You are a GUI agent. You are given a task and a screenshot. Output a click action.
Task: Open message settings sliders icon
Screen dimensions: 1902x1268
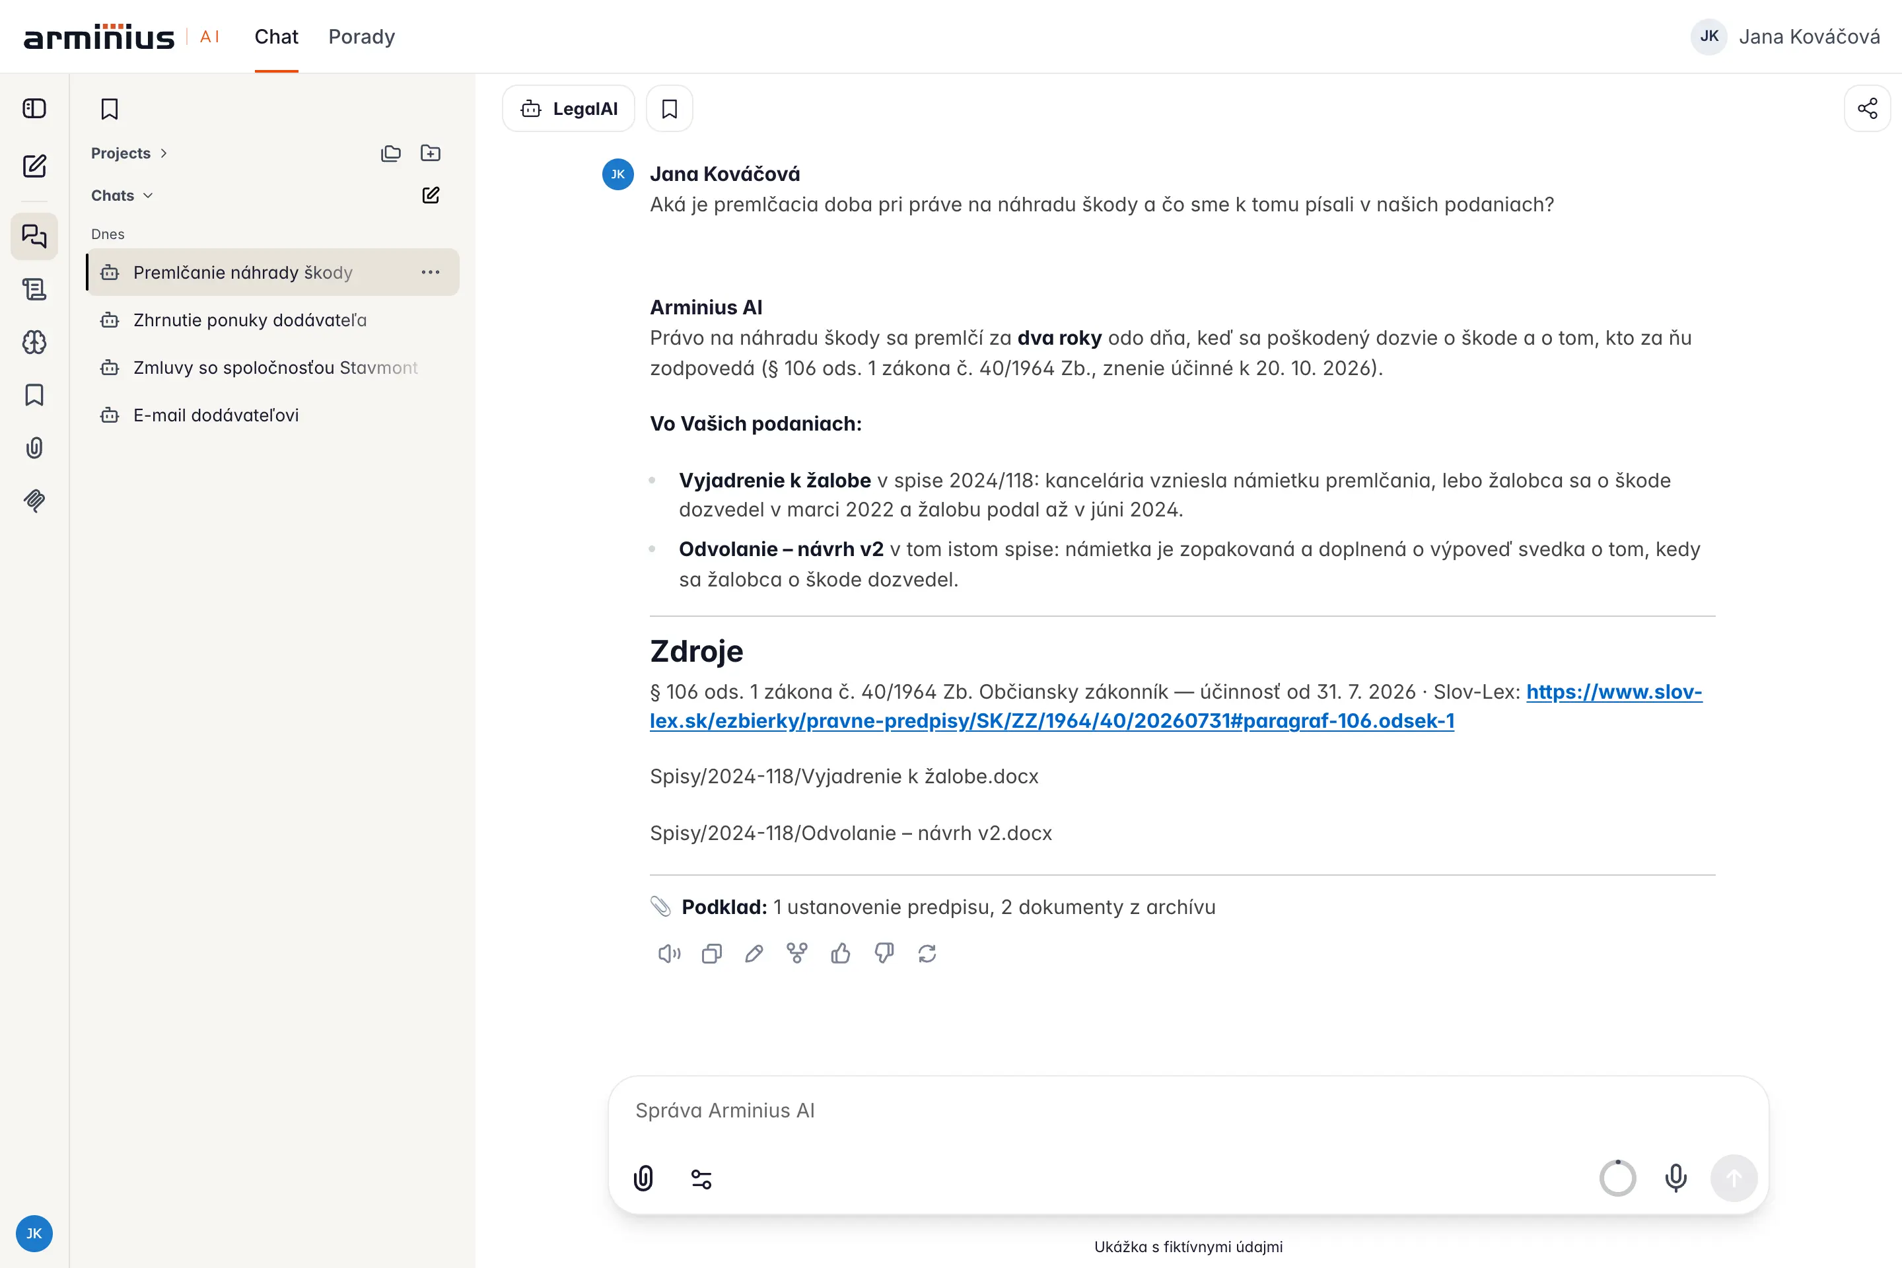click(701, 1179)
